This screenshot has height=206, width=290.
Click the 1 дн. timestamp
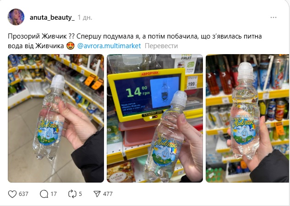(85, 17)
